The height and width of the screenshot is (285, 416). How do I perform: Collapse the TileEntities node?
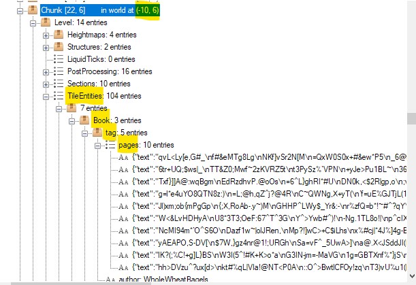coord(46,97)
